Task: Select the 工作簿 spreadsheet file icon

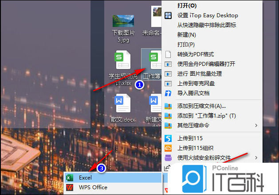Action: pyautogui.click(x=155, y=60)
